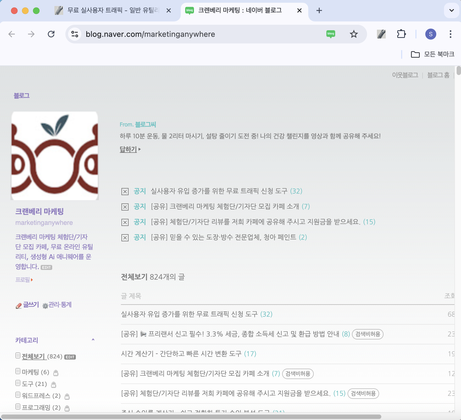This screenshot has width=461, height=420.
Task: Open notice 실사용자 유입 증가를 위한 무료 트래픽 신청 도구
Action: (219, 191)
